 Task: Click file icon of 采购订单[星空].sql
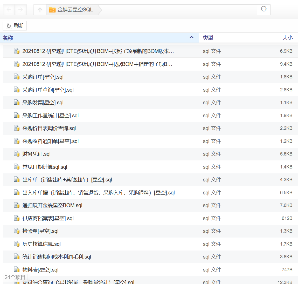click(17, 77)
